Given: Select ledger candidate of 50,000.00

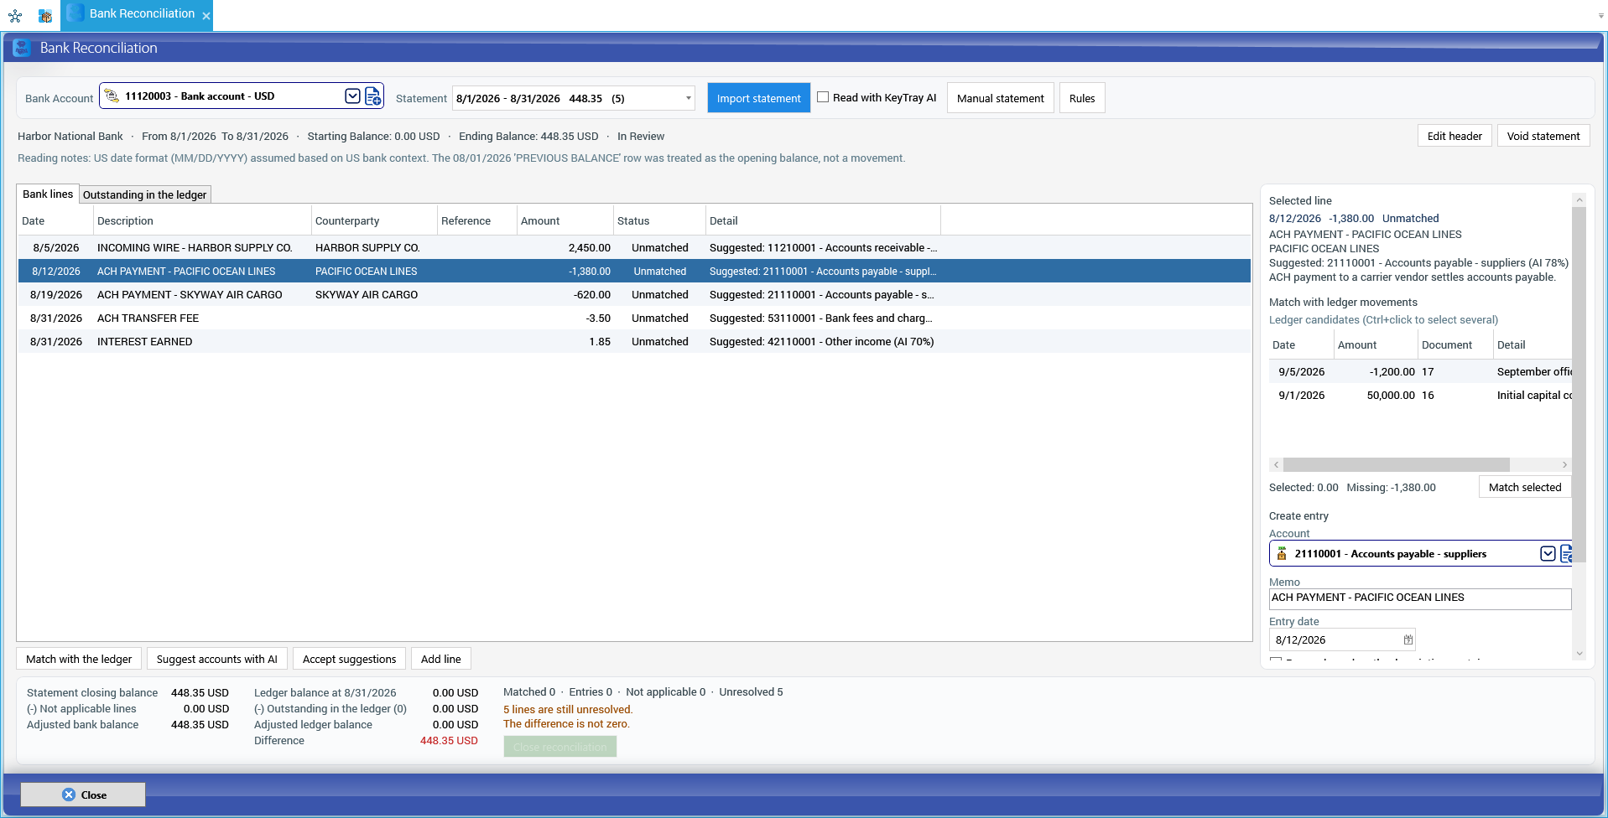Looking at the screenshot, I should point(1420,395).
